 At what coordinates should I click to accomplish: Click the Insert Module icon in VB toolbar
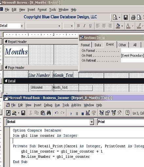14,113
